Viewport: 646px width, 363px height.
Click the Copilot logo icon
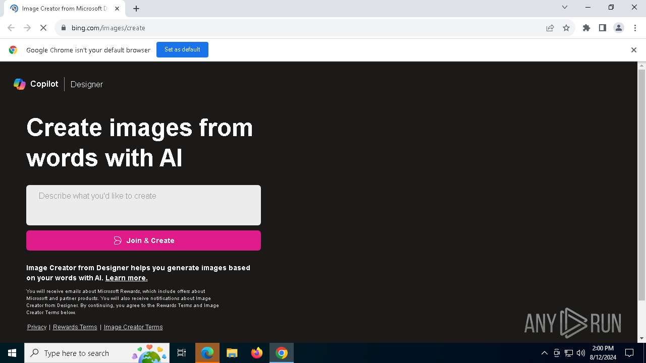[20, 84]
